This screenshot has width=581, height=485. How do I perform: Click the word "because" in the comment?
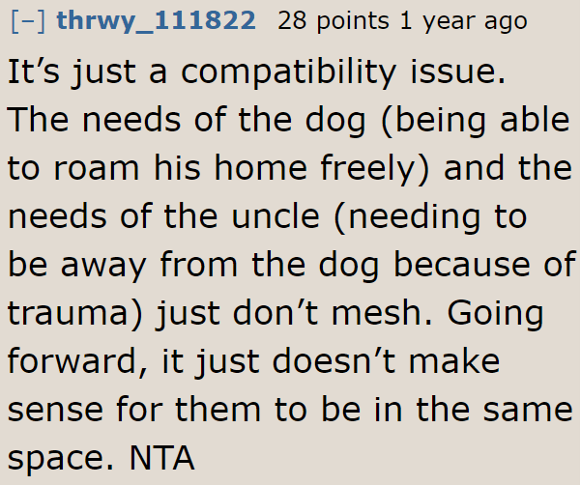click(462, 265)
